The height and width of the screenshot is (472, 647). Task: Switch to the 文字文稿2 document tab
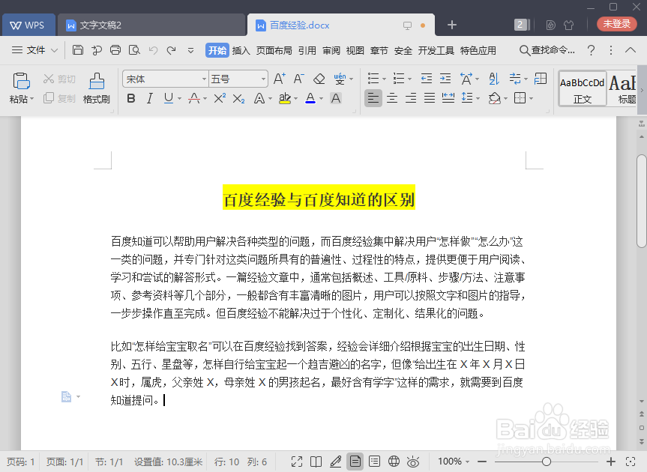(x=151, y=25)
